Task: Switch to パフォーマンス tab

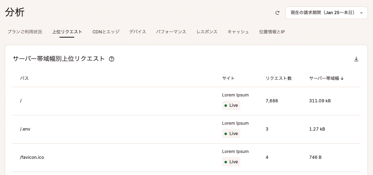Action: [171, 32]
